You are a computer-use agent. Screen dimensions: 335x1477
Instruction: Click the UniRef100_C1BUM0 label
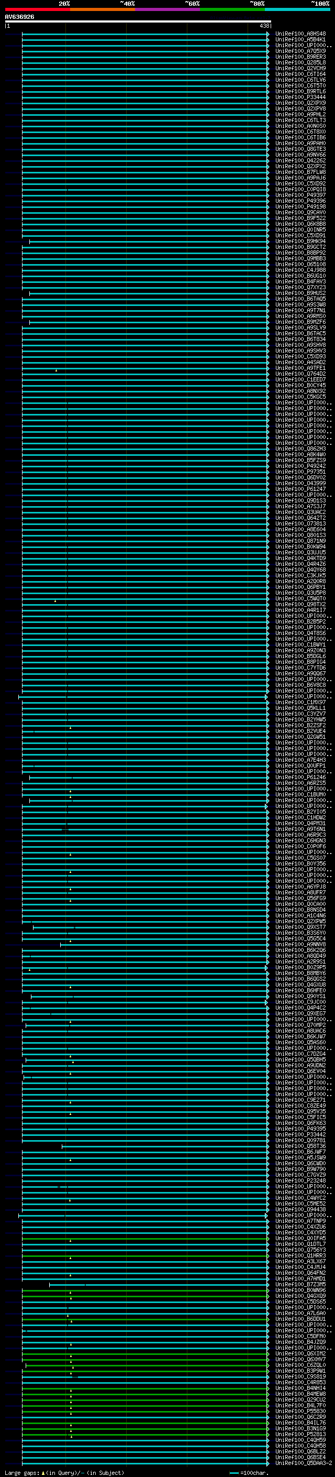pos(300,795)
